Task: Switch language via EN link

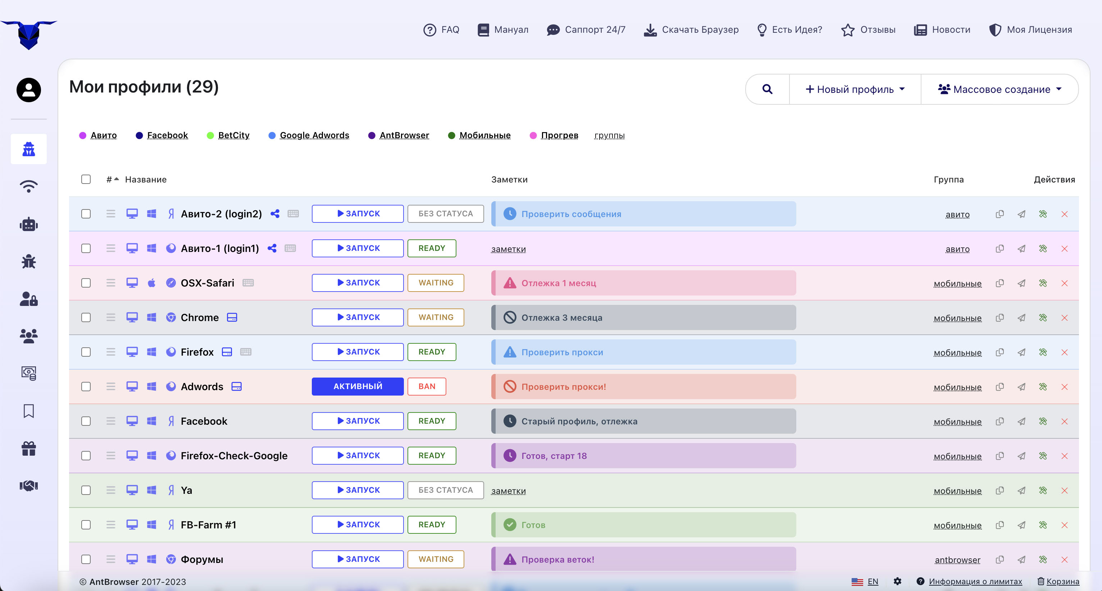Action: point(873,582)
